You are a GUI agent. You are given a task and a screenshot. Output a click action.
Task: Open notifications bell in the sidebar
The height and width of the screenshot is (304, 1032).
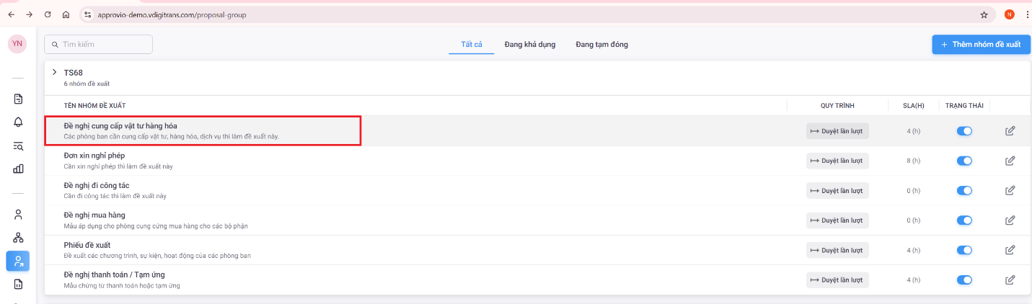[x=18, y=122]
